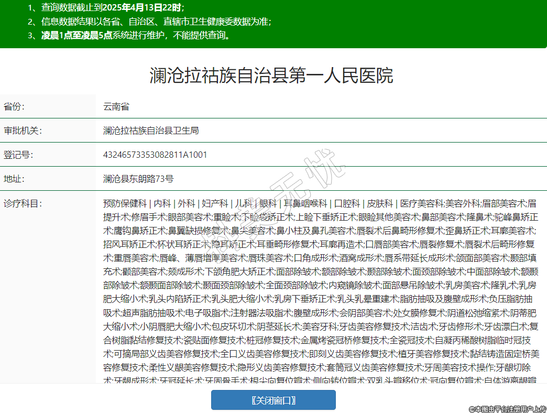Select the 登记号 field label

18,155
